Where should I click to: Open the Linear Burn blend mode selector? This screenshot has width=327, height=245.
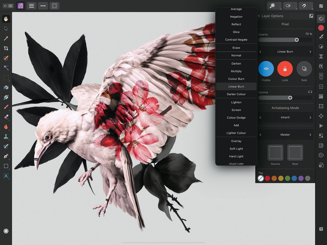coord(285,52)
